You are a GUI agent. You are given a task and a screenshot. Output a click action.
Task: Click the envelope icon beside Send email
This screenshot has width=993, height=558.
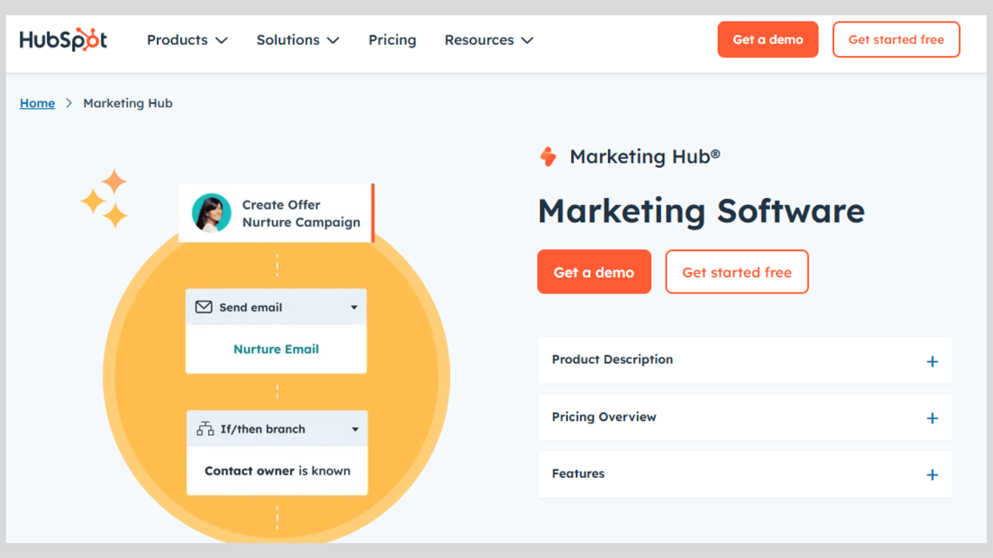point(204,307)
